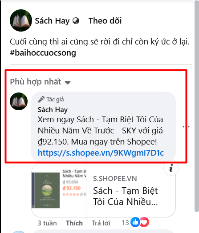Reply to the comment with Trả lời
Image resolution: width=199 pixels, height=233 pixels.
pyautogui.click(x=101, y=223)
